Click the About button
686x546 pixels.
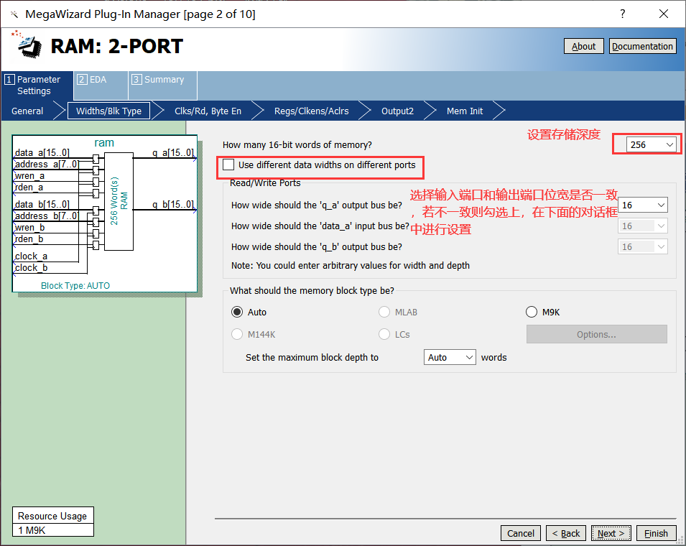click(583, 46)
